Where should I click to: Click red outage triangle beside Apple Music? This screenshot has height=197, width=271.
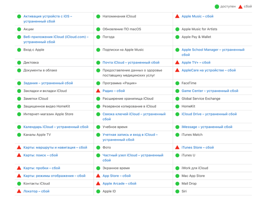pyautogui.click(x=177, y=16)
